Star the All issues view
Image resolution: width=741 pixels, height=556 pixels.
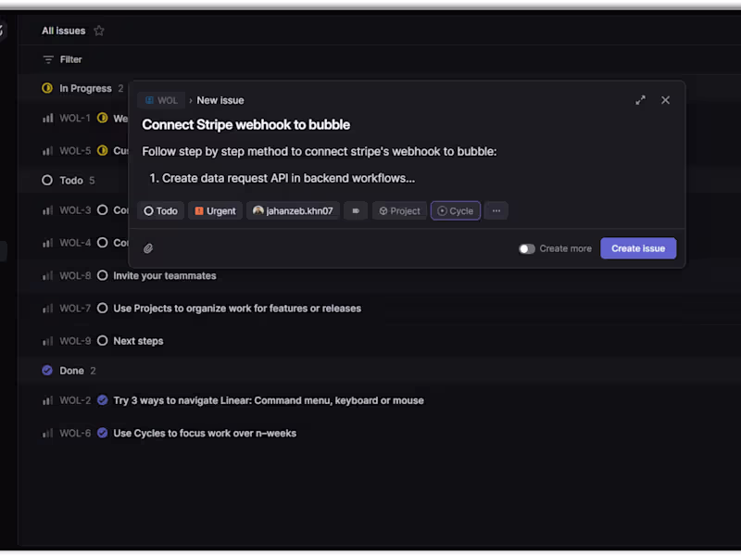point(99,31)
